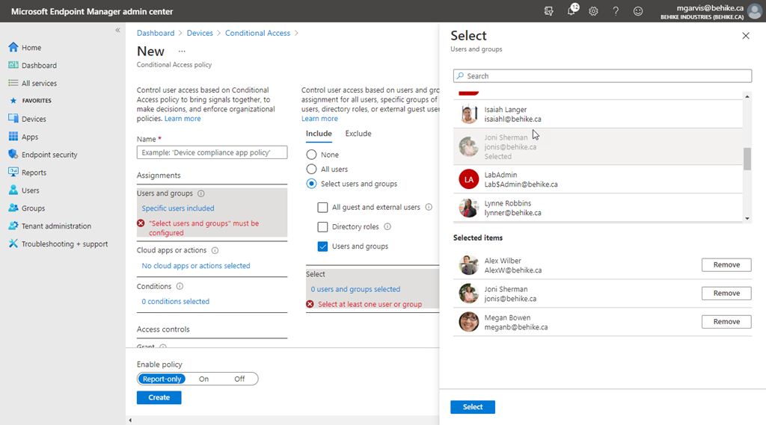Collapse the left navigation sidebar

(x=117, y=30)
